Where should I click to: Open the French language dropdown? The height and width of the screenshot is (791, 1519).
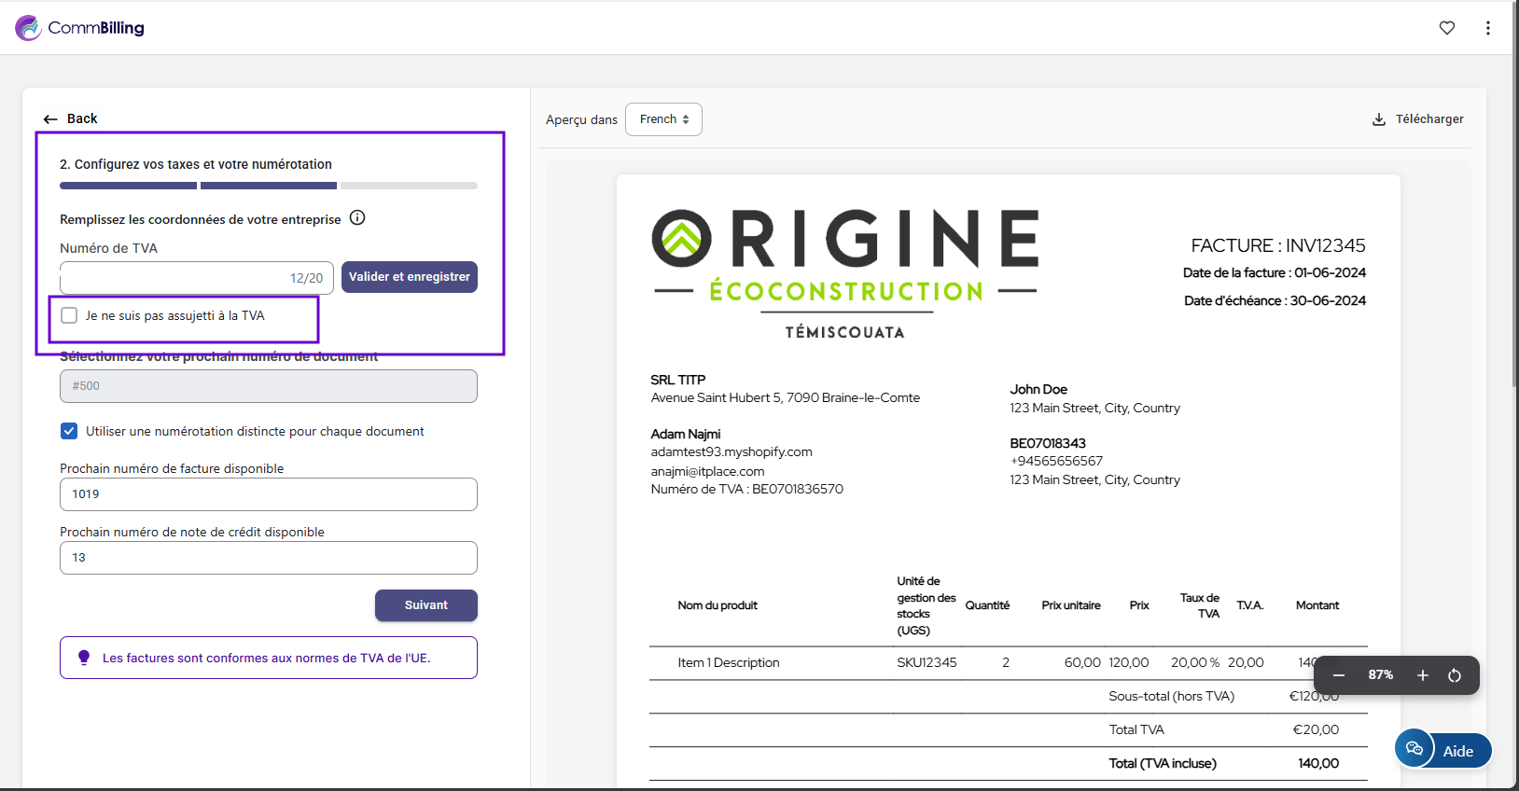coord(663,119)
